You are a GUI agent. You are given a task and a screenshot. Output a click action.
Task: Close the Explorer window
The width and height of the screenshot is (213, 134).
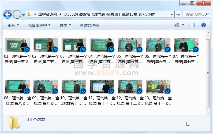203,3
